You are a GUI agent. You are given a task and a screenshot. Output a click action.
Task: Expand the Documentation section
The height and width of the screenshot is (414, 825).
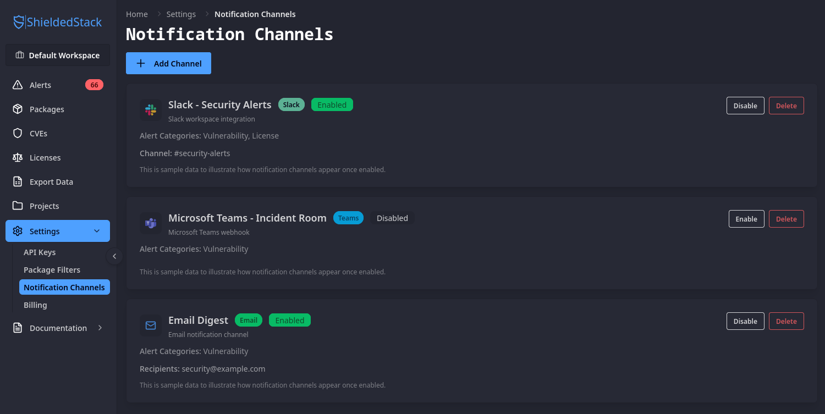coord(100,328)
